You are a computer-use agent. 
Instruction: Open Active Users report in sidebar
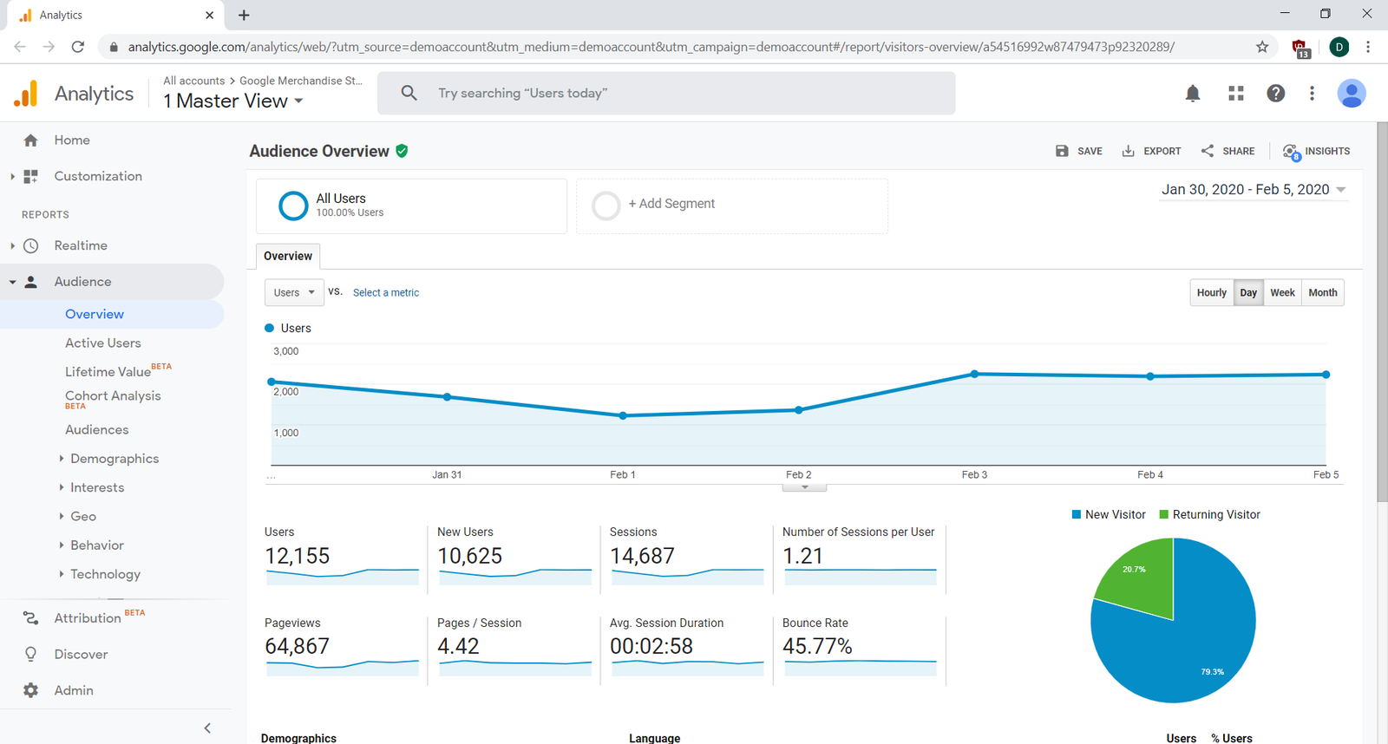coord(102,343)
